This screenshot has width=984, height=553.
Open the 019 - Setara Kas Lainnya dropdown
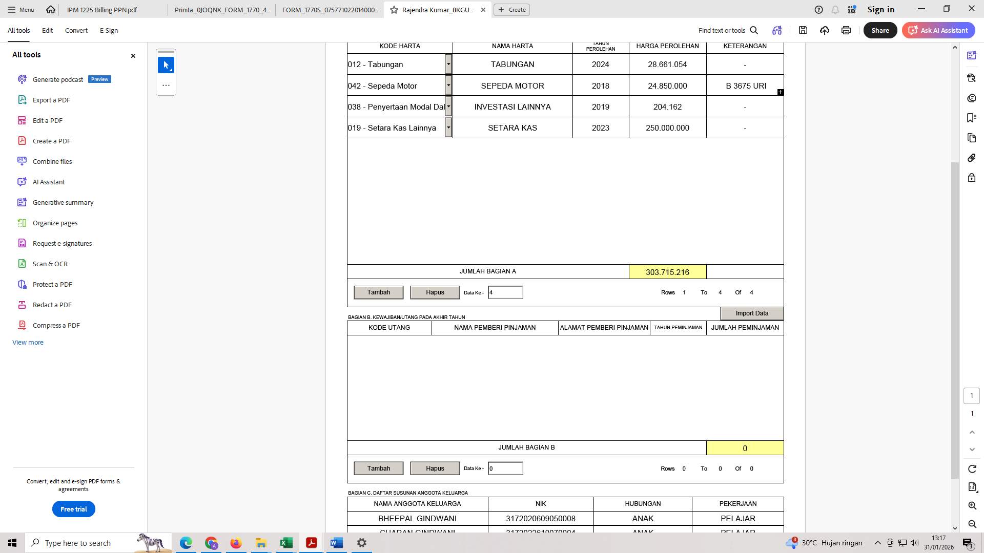tap(448, 127)
